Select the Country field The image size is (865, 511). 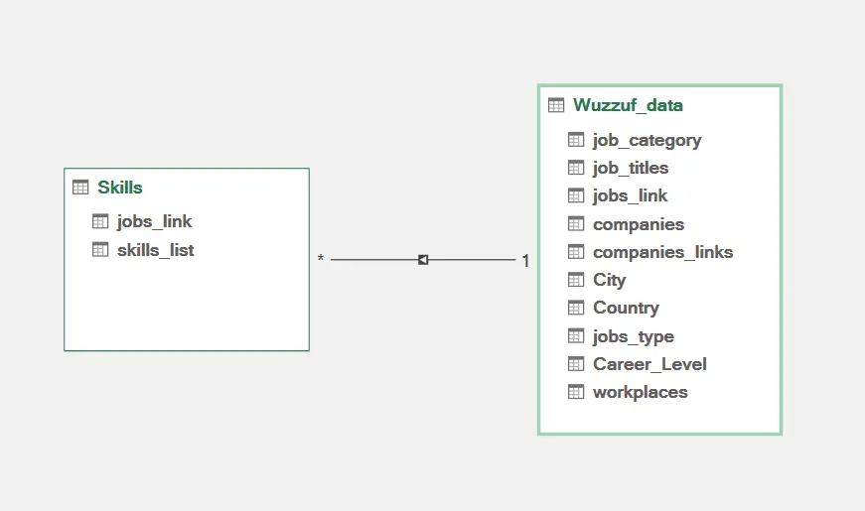point(626,308)
